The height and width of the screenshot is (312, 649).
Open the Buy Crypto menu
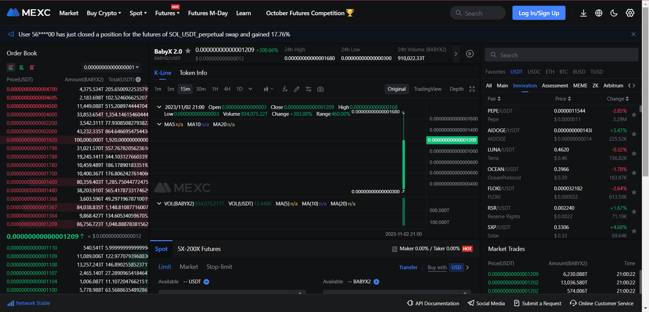(x=104, y=13)
